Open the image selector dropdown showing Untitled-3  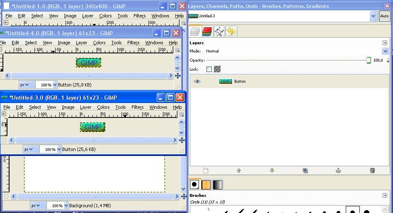pyautogui.click(x=373, y=16)
